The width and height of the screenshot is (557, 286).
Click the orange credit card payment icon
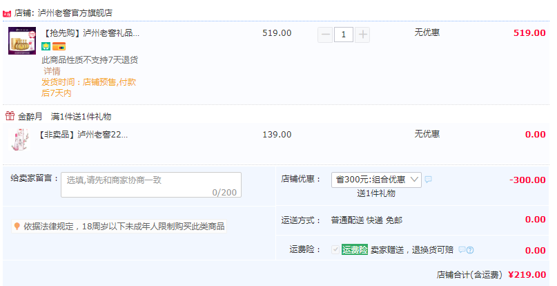pos(59,46)
